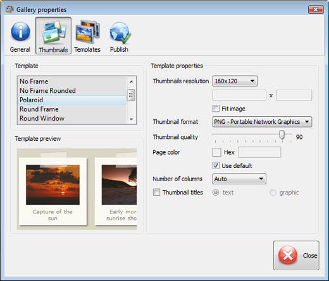329x281 pixels.
Task: Click the Page color swatch box
Action: click(217, 152)
